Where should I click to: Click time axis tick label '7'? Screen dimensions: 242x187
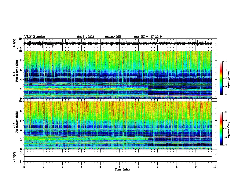tap(158, 167)
